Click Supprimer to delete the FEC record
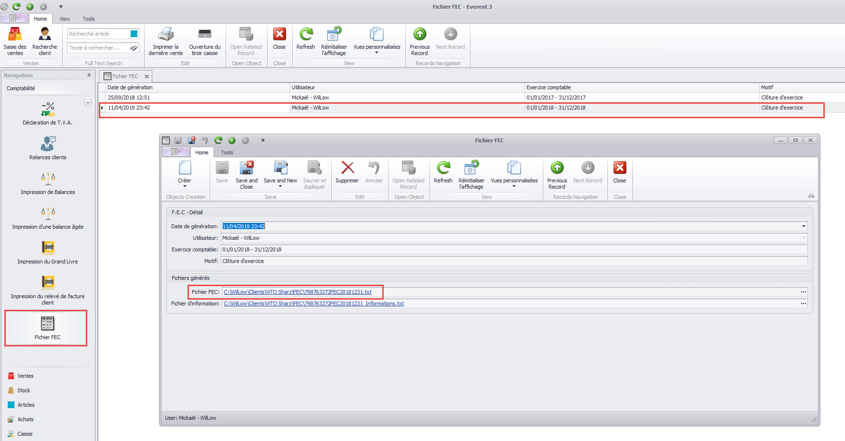The width and height of the screenshot is (845, 441). pyautogui.click(x=347, y=172)
